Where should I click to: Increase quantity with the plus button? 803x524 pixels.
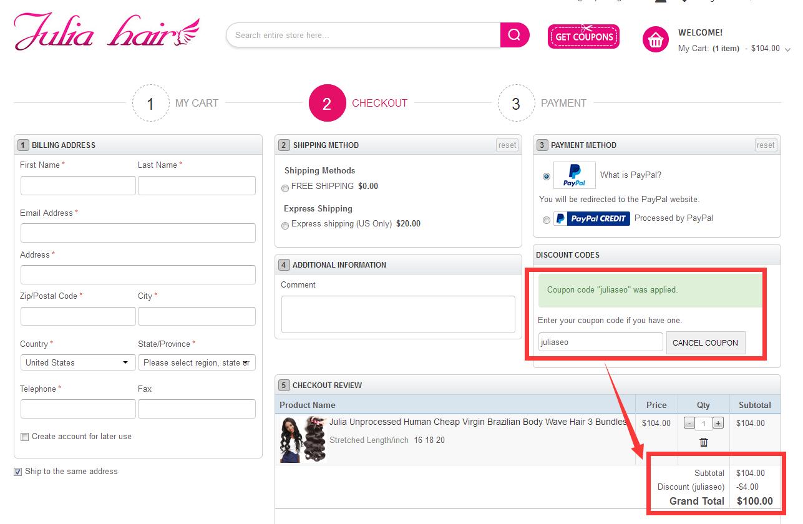pyautogui.click(x=718, y=423)
